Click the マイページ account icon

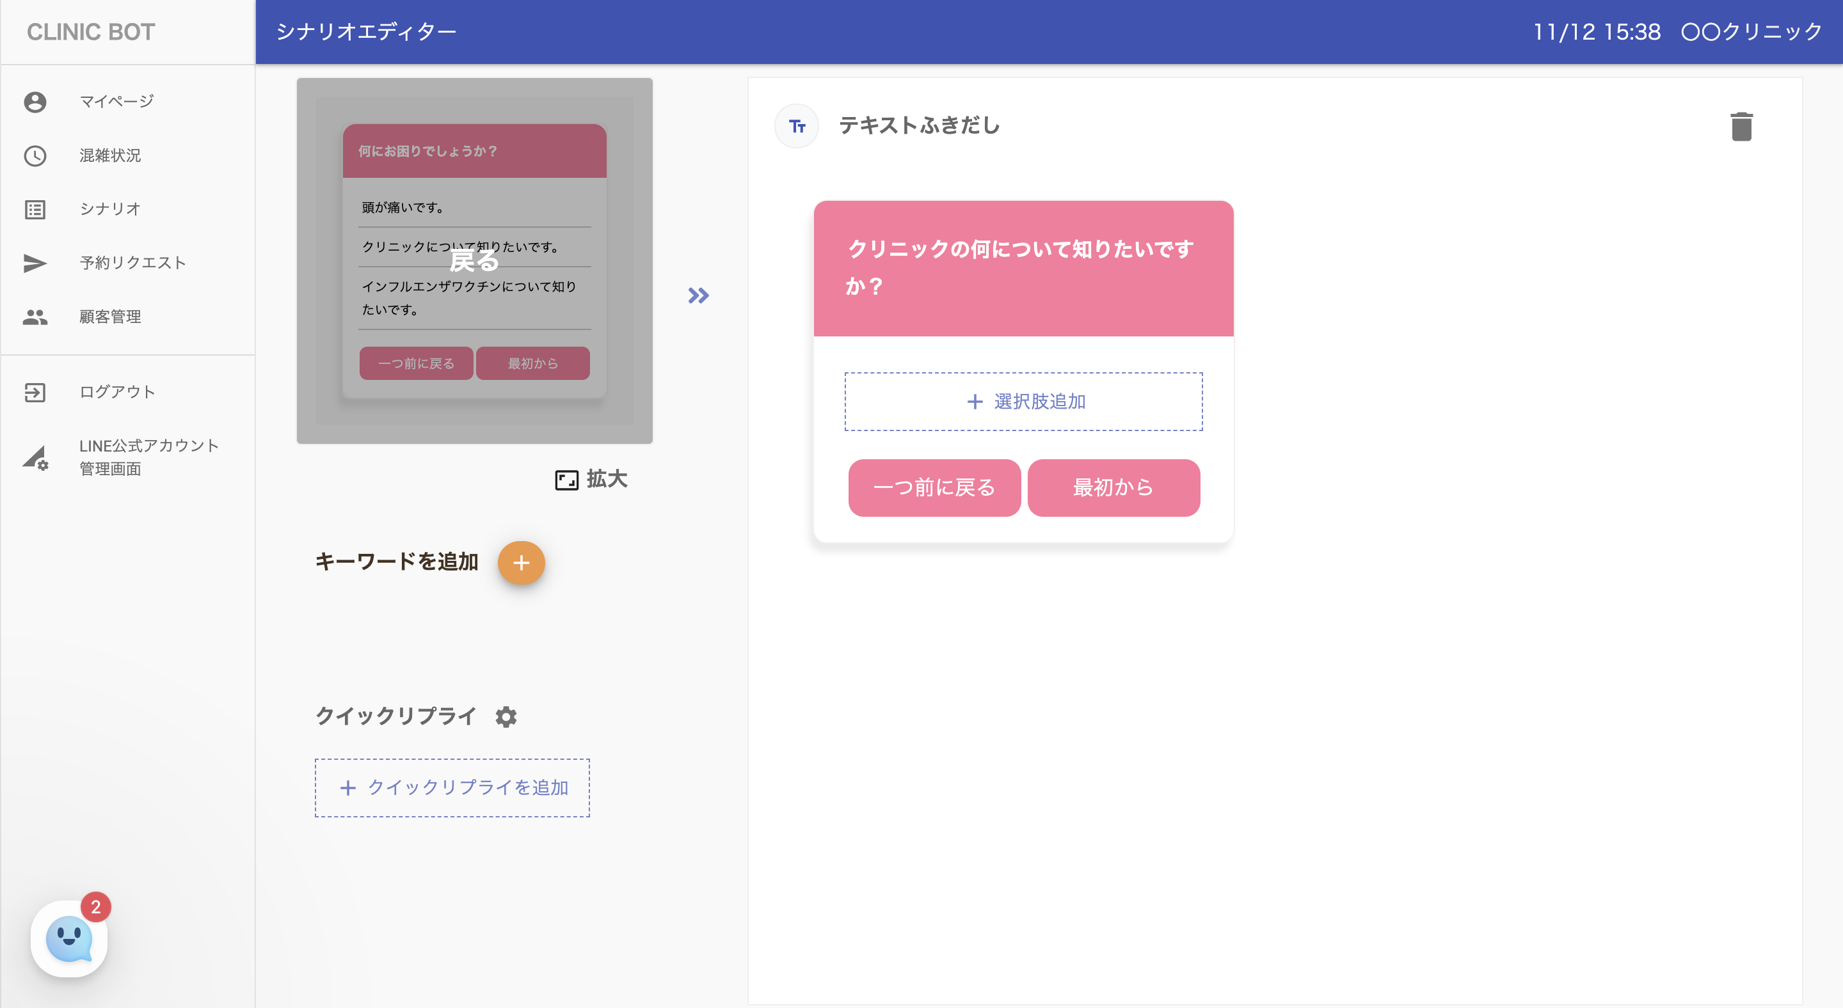35,102
